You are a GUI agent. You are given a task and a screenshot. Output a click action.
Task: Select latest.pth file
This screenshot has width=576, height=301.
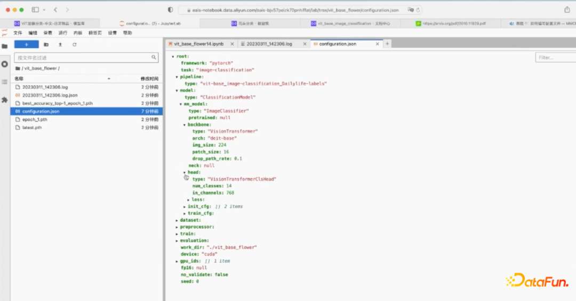pos(87,127)
